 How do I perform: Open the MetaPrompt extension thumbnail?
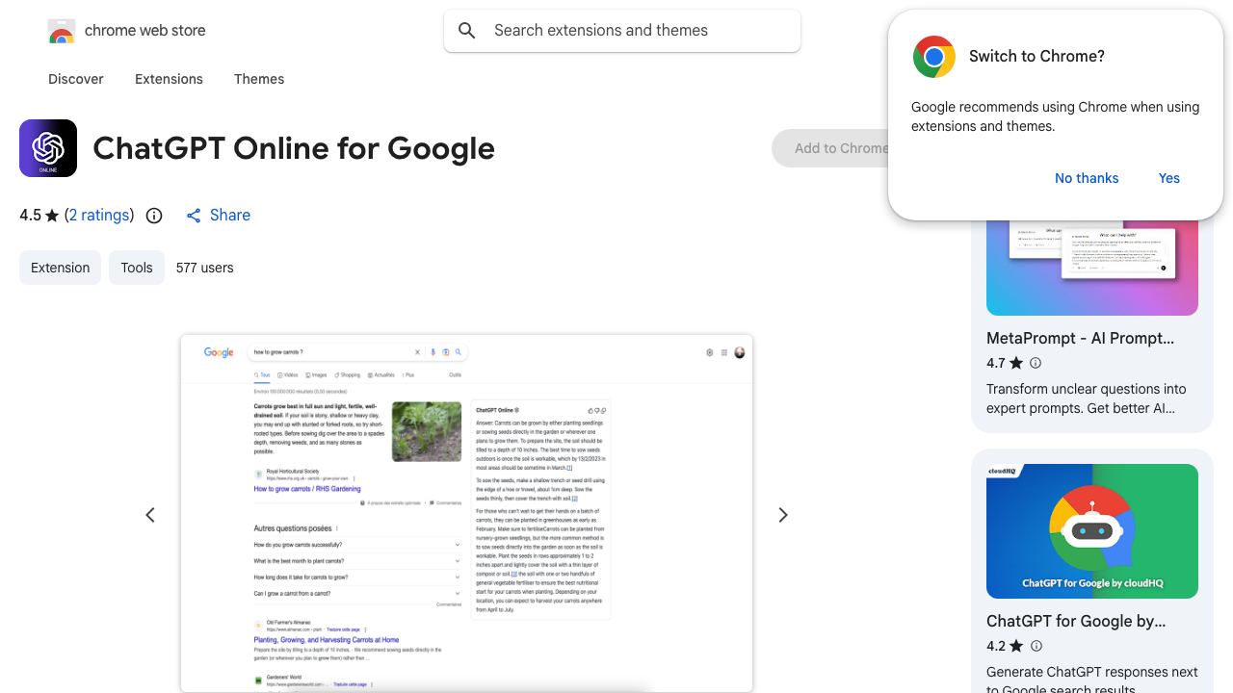[1092, 268]
